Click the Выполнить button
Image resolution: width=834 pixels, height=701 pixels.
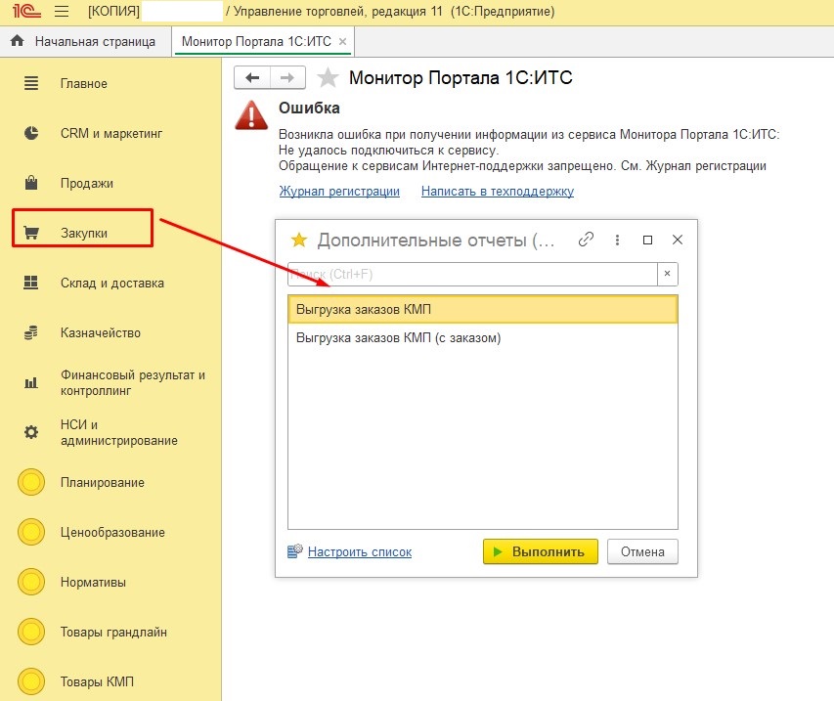tap(540, 551)
